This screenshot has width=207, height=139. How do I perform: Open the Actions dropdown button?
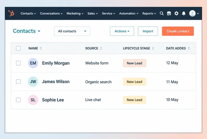pyautogui.click(x=122, y=31)
